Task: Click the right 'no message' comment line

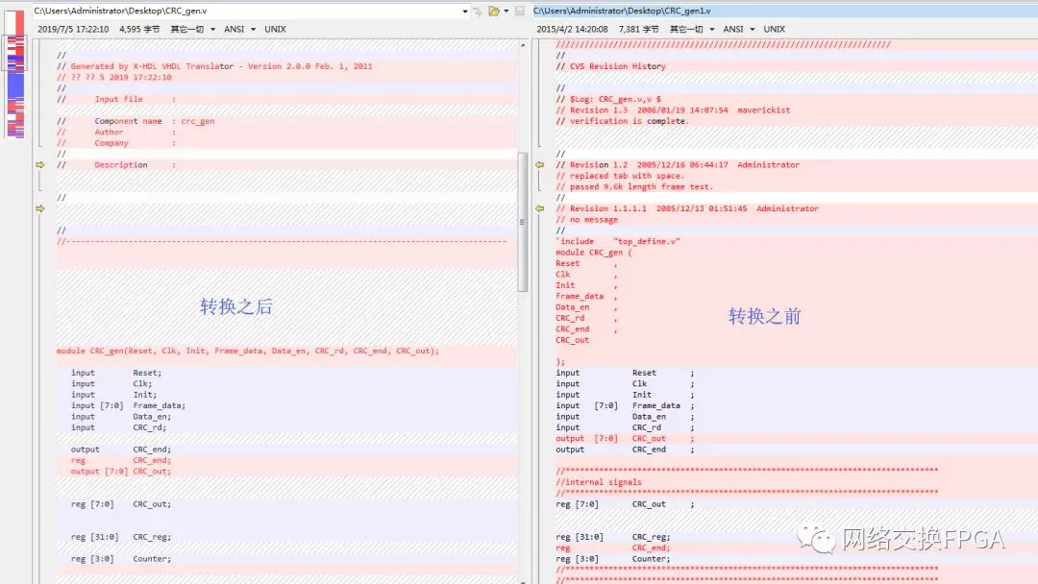Action: click(587, 220)
